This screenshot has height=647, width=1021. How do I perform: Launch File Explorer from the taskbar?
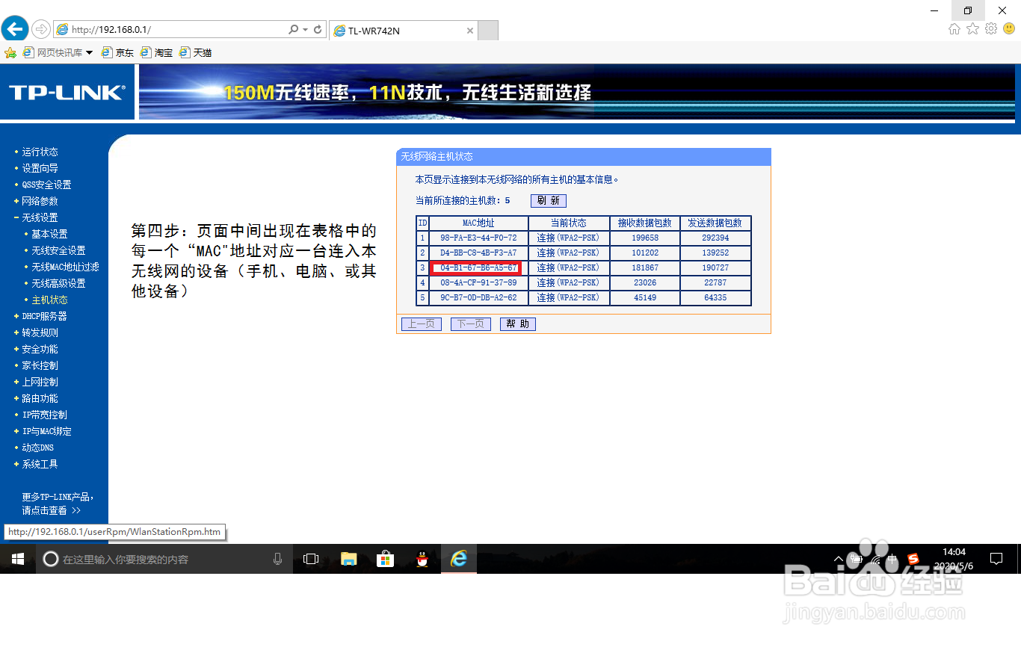pyautogui.click(x=348, y=558)
